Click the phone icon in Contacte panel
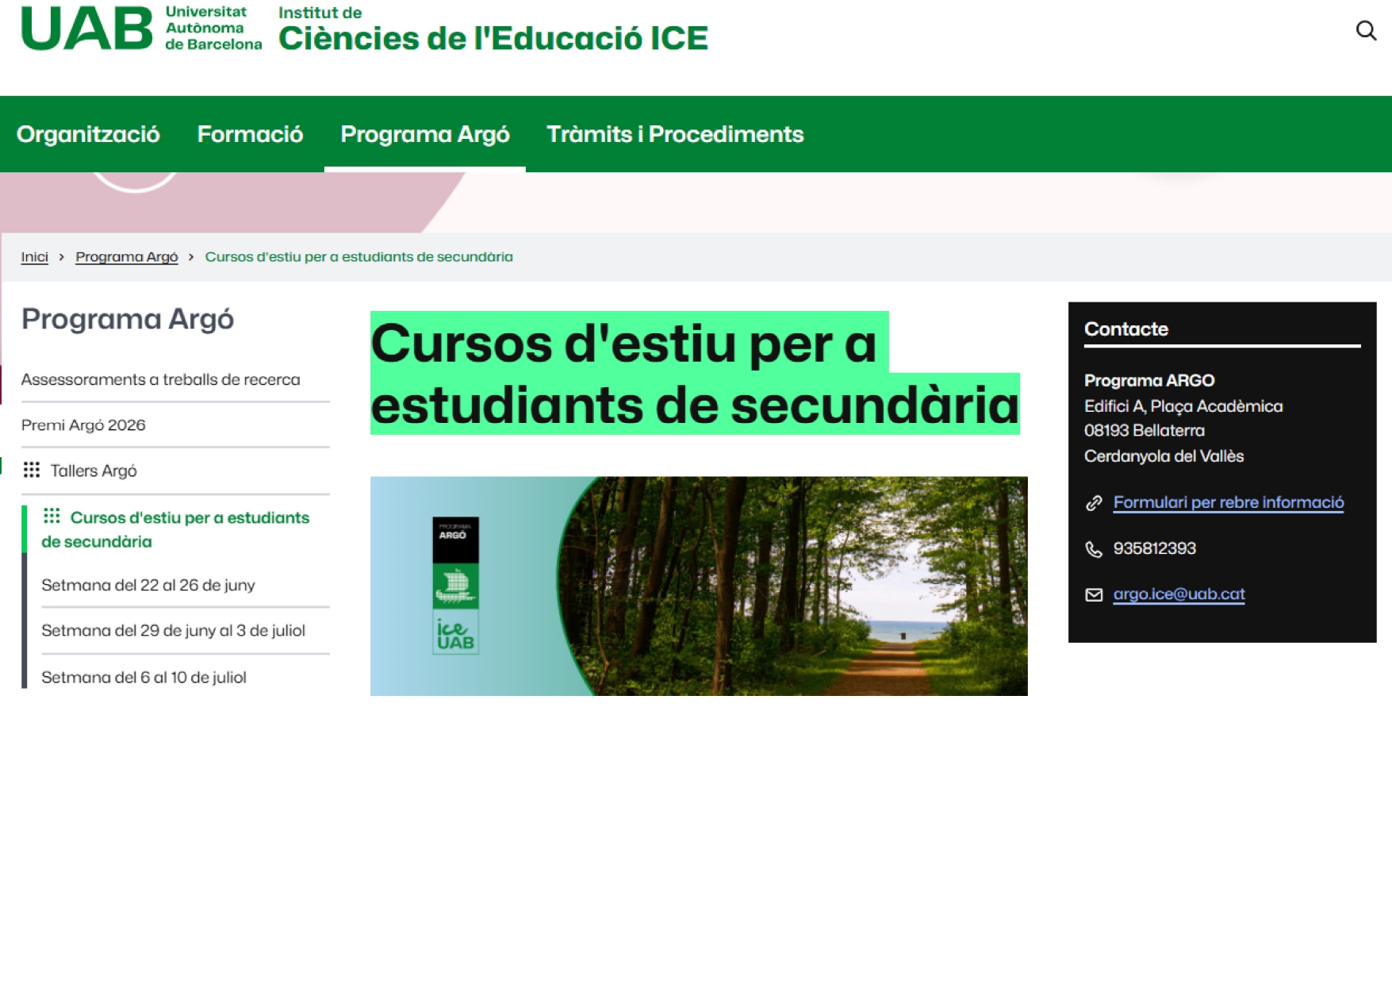The height and width of the screenshot is (984, 1392). coord(1094,549)
